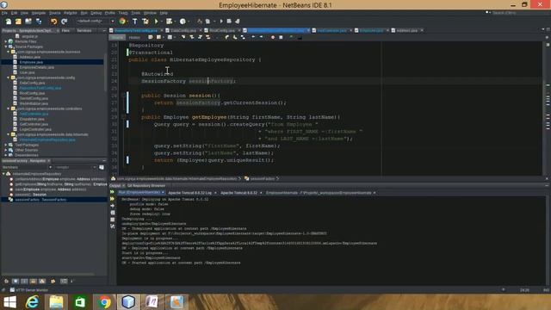Screen dimensions: 551x310
Task: Toggle Show Inner Classes filter in Navigator
Action: point(42,282)
